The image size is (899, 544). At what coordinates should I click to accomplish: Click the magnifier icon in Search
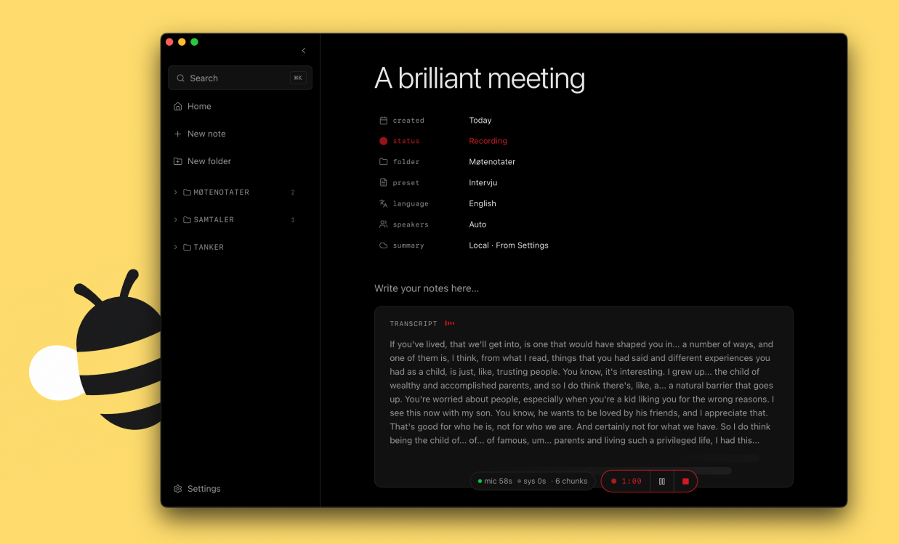180,78
